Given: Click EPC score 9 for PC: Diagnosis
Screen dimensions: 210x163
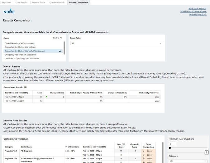Looking at the screenshot, I should (121, 155).
